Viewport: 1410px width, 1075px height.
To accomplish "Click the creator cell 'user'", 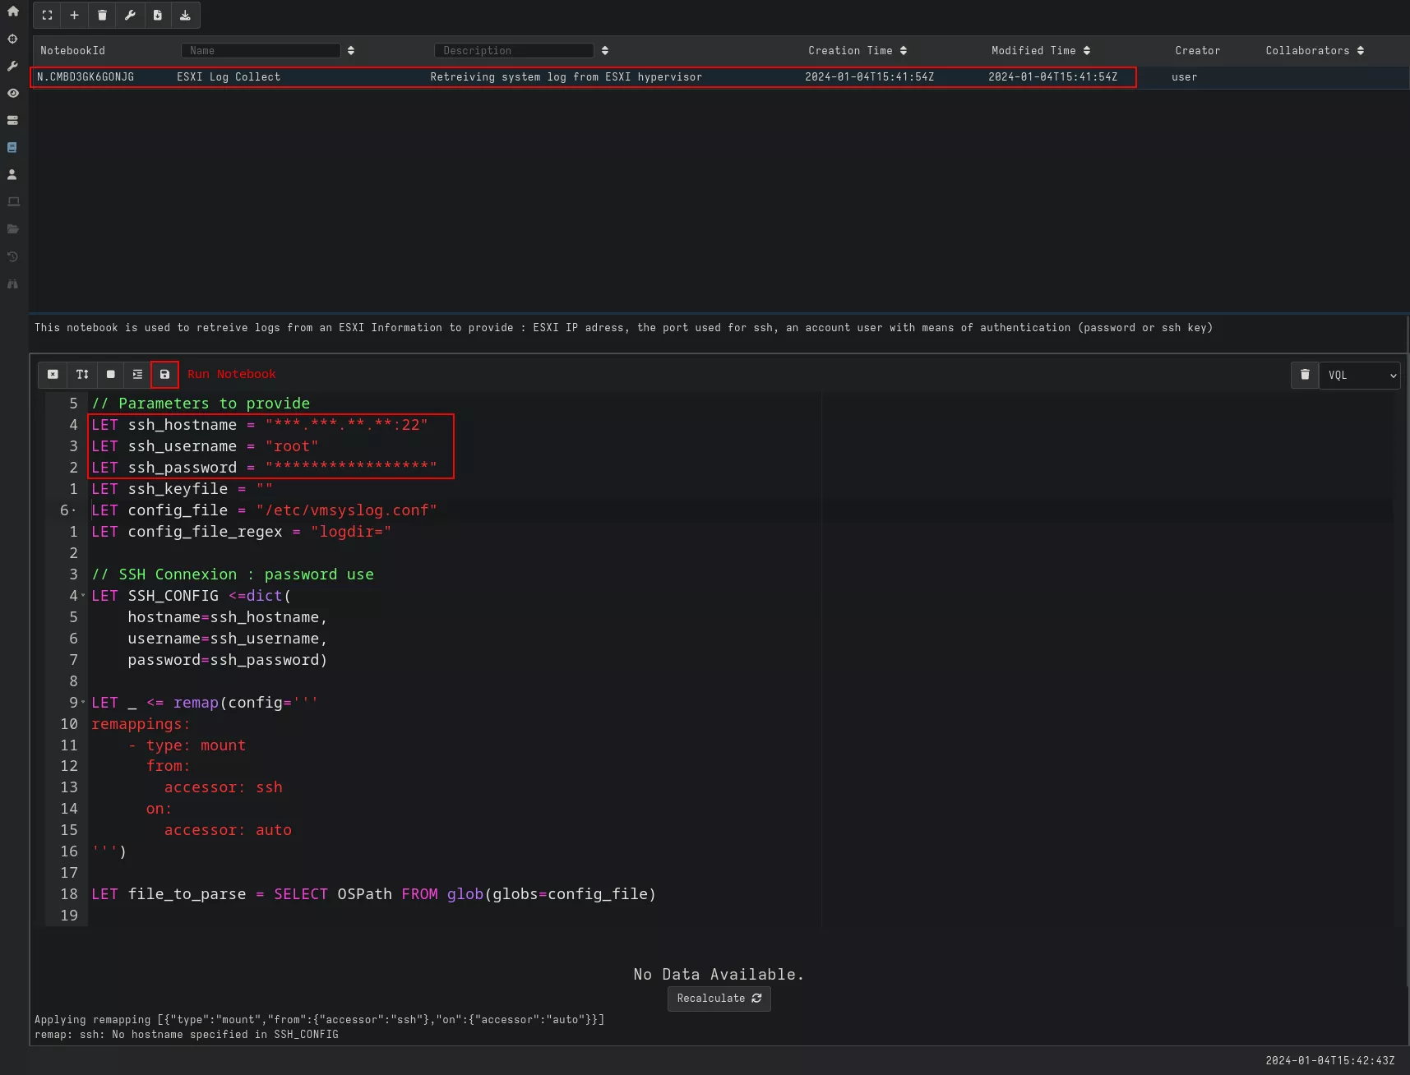I will 1184,77.
